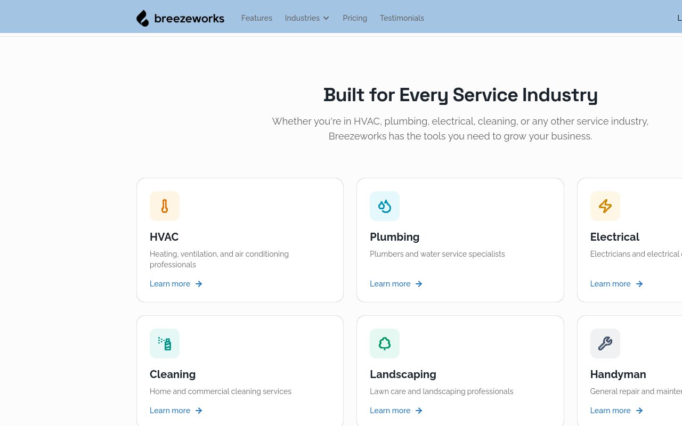Click 'Home and commercial cleaning services' description
Viewport: 682px width, 426px height.
pos(221,391)
